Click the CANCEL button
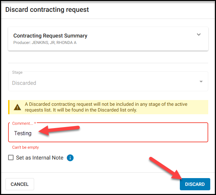 pyautogui.click(x=20, y=184)
